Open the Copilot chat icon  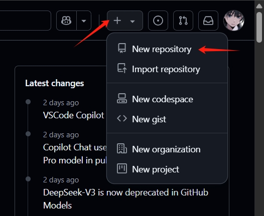coord(66,21)
